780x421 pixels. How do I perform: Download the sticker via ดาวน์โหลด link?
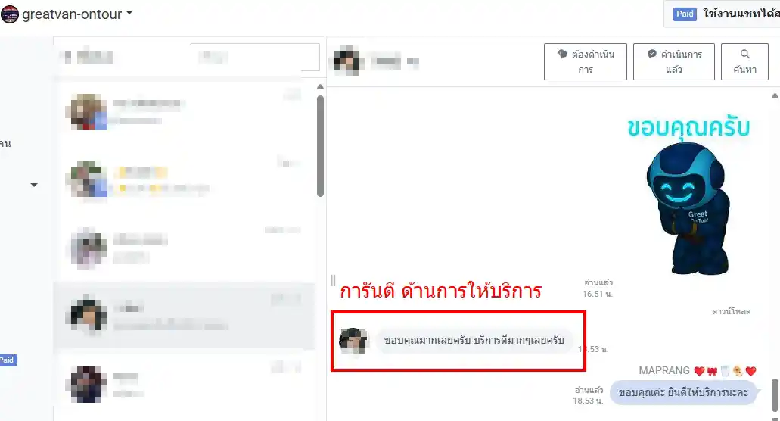[731, 311]
